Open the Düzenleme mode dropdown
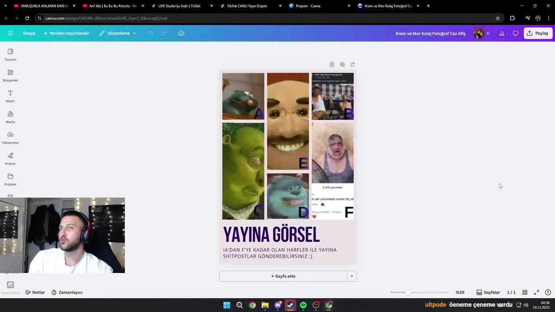The height and width of the screenshot is (312, 555). [118, 33]
